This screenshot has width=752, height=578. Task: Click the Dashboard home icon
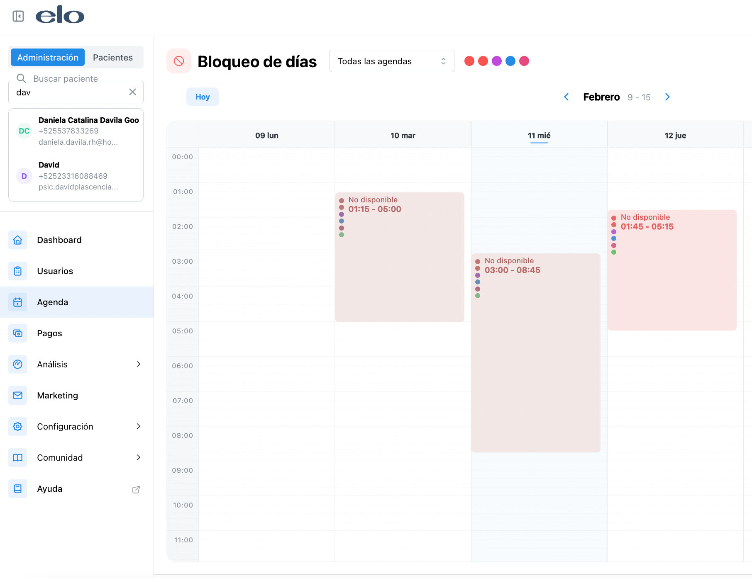tap(17, 240)
